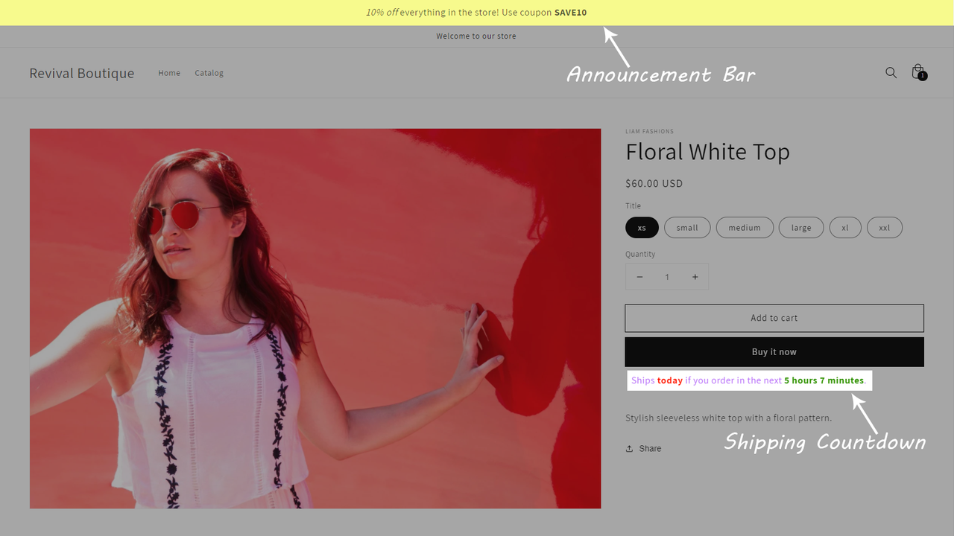Select the small size option
954x536 pixels.
pos(686,227)
